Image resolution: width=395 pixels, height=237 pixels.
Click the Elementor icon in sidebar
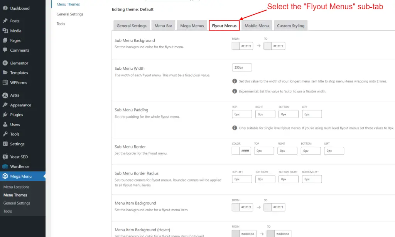tap(5, 63)
